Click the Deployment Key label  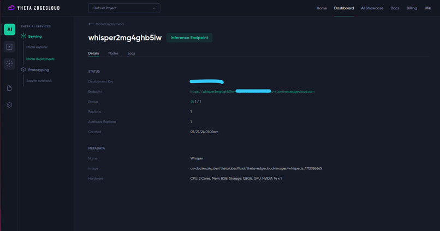coord(101,82)
